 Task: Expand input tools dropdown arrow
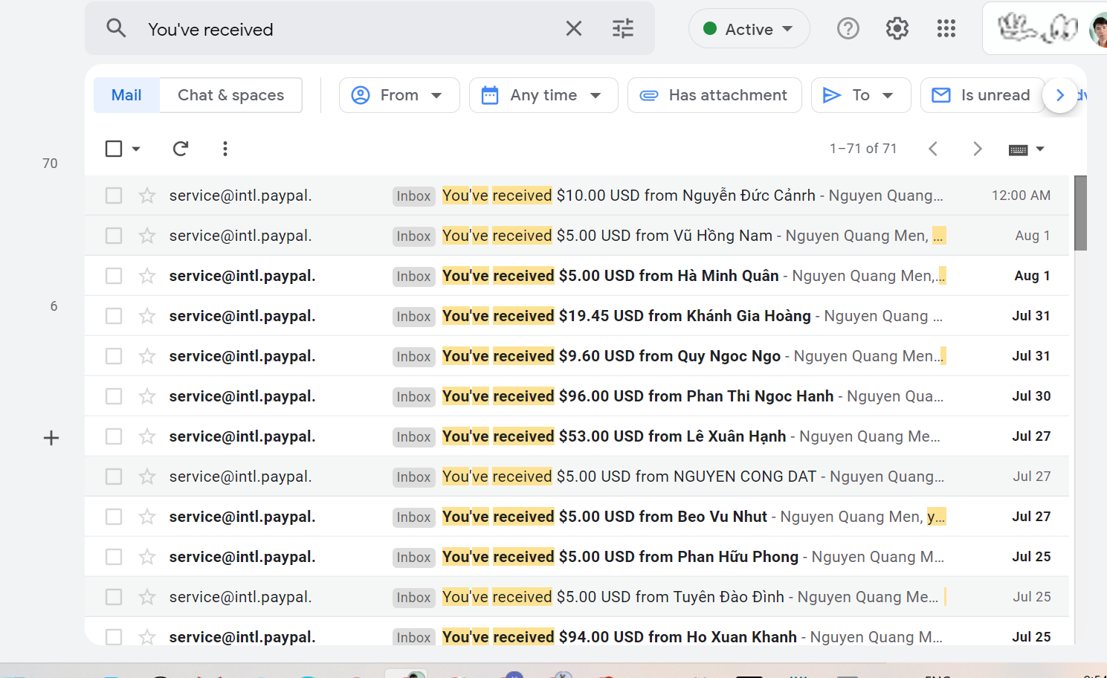pyautogui.click(x=1040, y=149)
